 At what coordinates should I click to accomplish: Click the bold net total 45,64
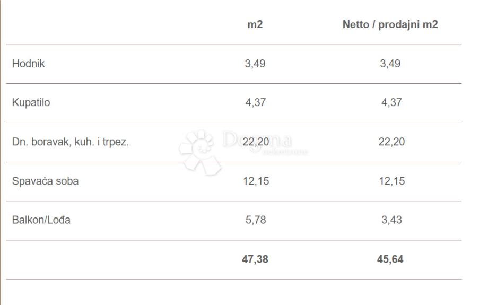point(391,260)
